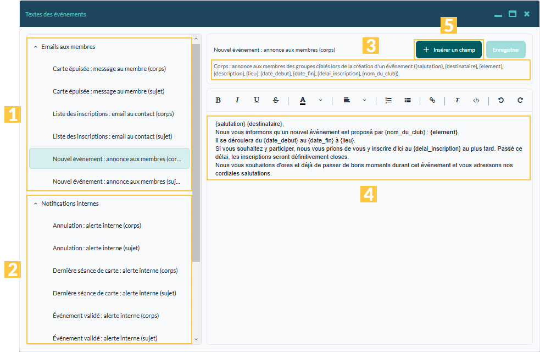
Task: Click the Insérer un champ button
Action: pos(449,50)
